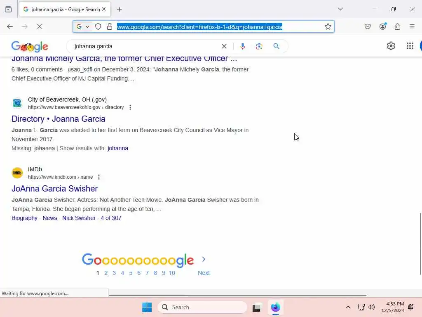Go to results page 9
Image resolution: width=422 pixels, height=317 pixels.
[x=164, y=273]
